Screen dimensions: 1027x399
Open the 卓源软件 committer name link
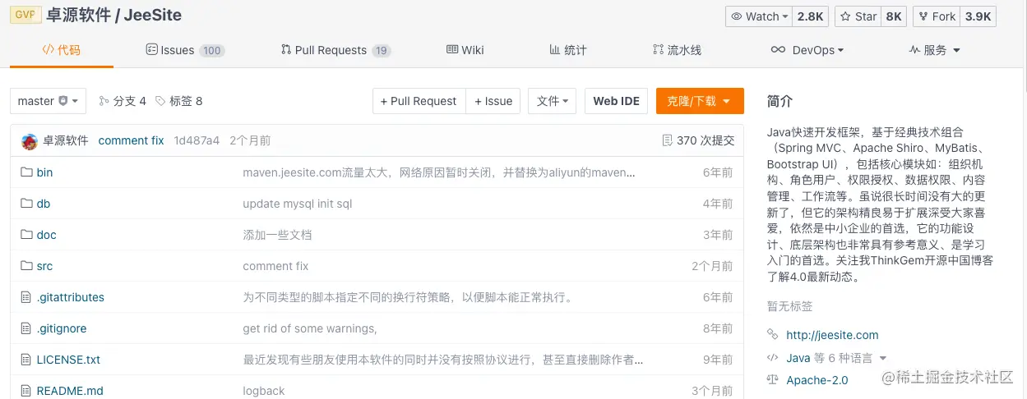click(66, 140)
